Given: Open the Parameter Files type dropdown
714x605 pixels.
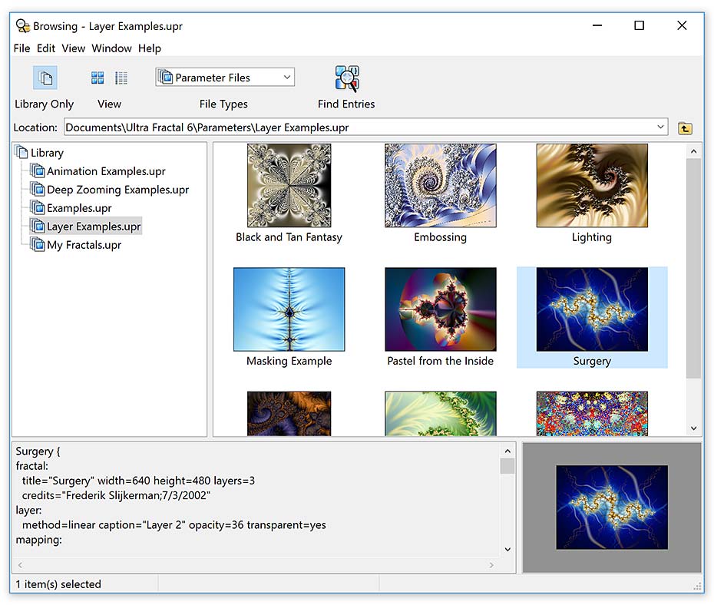Looking at the screenshot, I should pos(225,78).
